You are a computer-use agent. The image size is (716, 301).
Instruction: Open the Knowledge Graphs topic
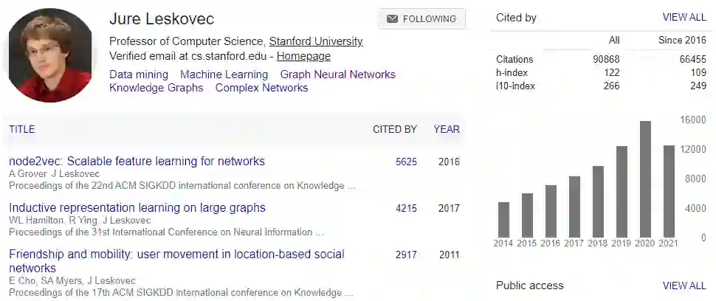click(156, 88)
